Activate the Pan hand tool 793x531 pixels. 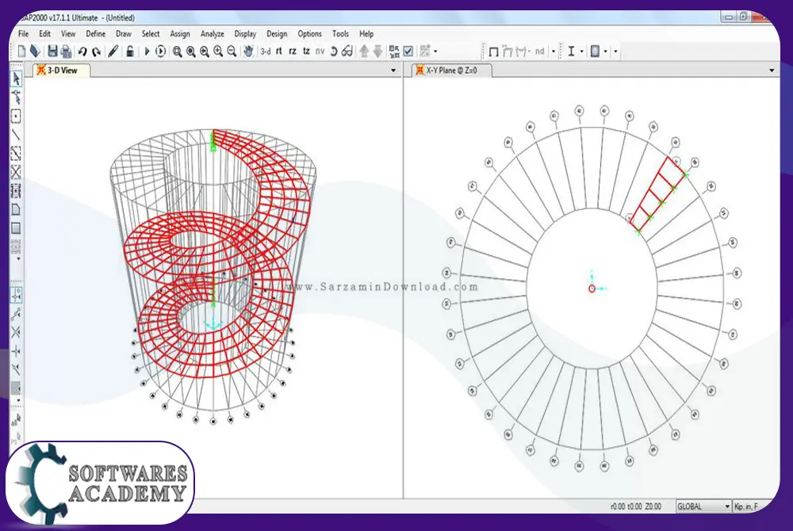[x=248, y=51]
